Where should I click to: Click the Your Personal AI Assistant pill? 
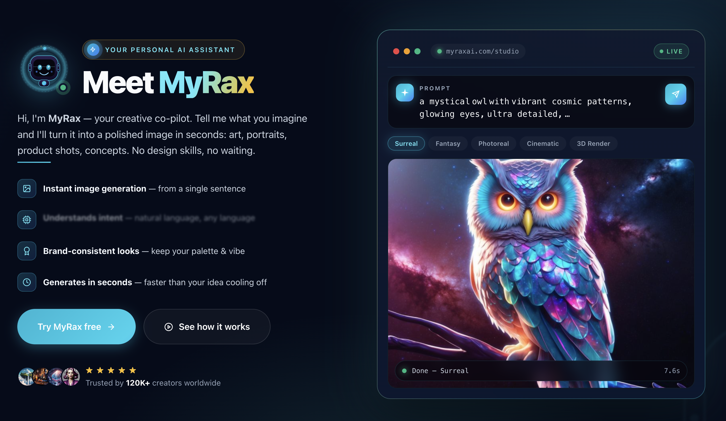pyautogui.click(x=163, y=50)
